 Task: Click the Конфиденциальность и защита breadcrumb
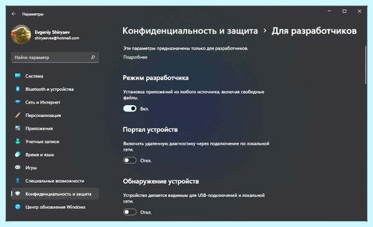point(190,31)
